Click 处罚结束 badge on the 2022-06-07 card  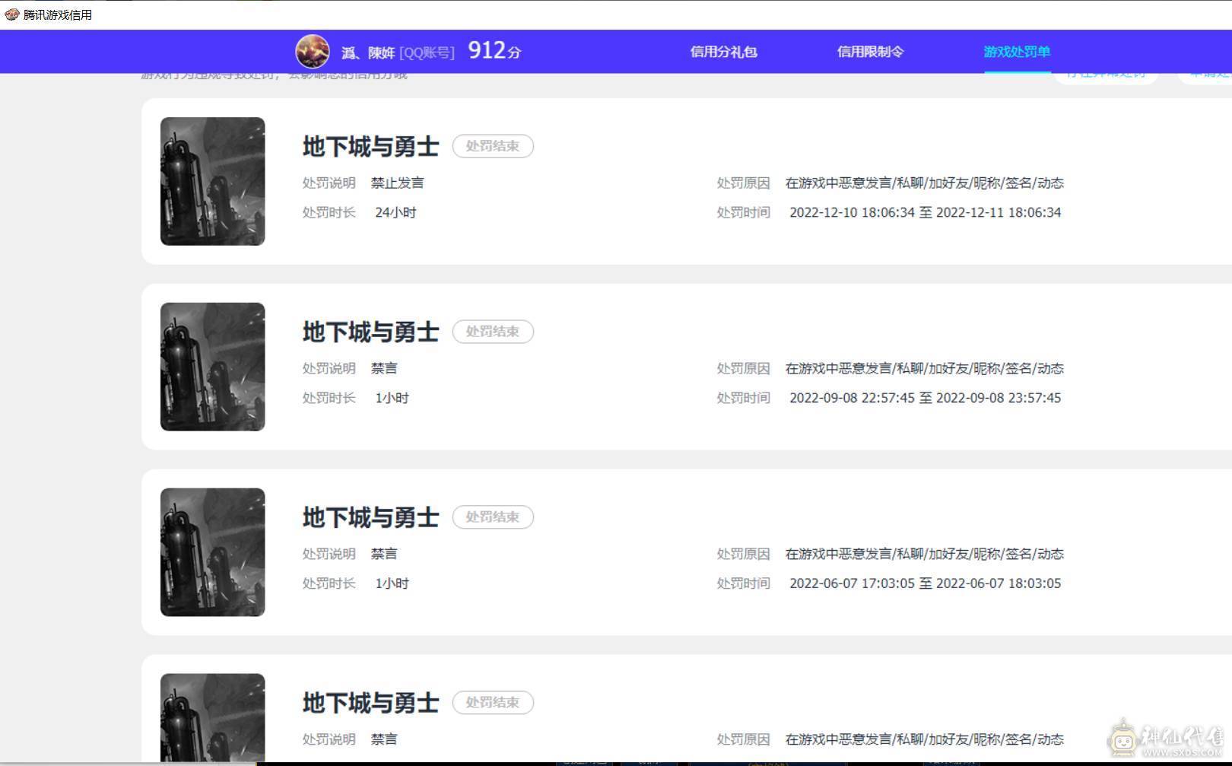493,517
